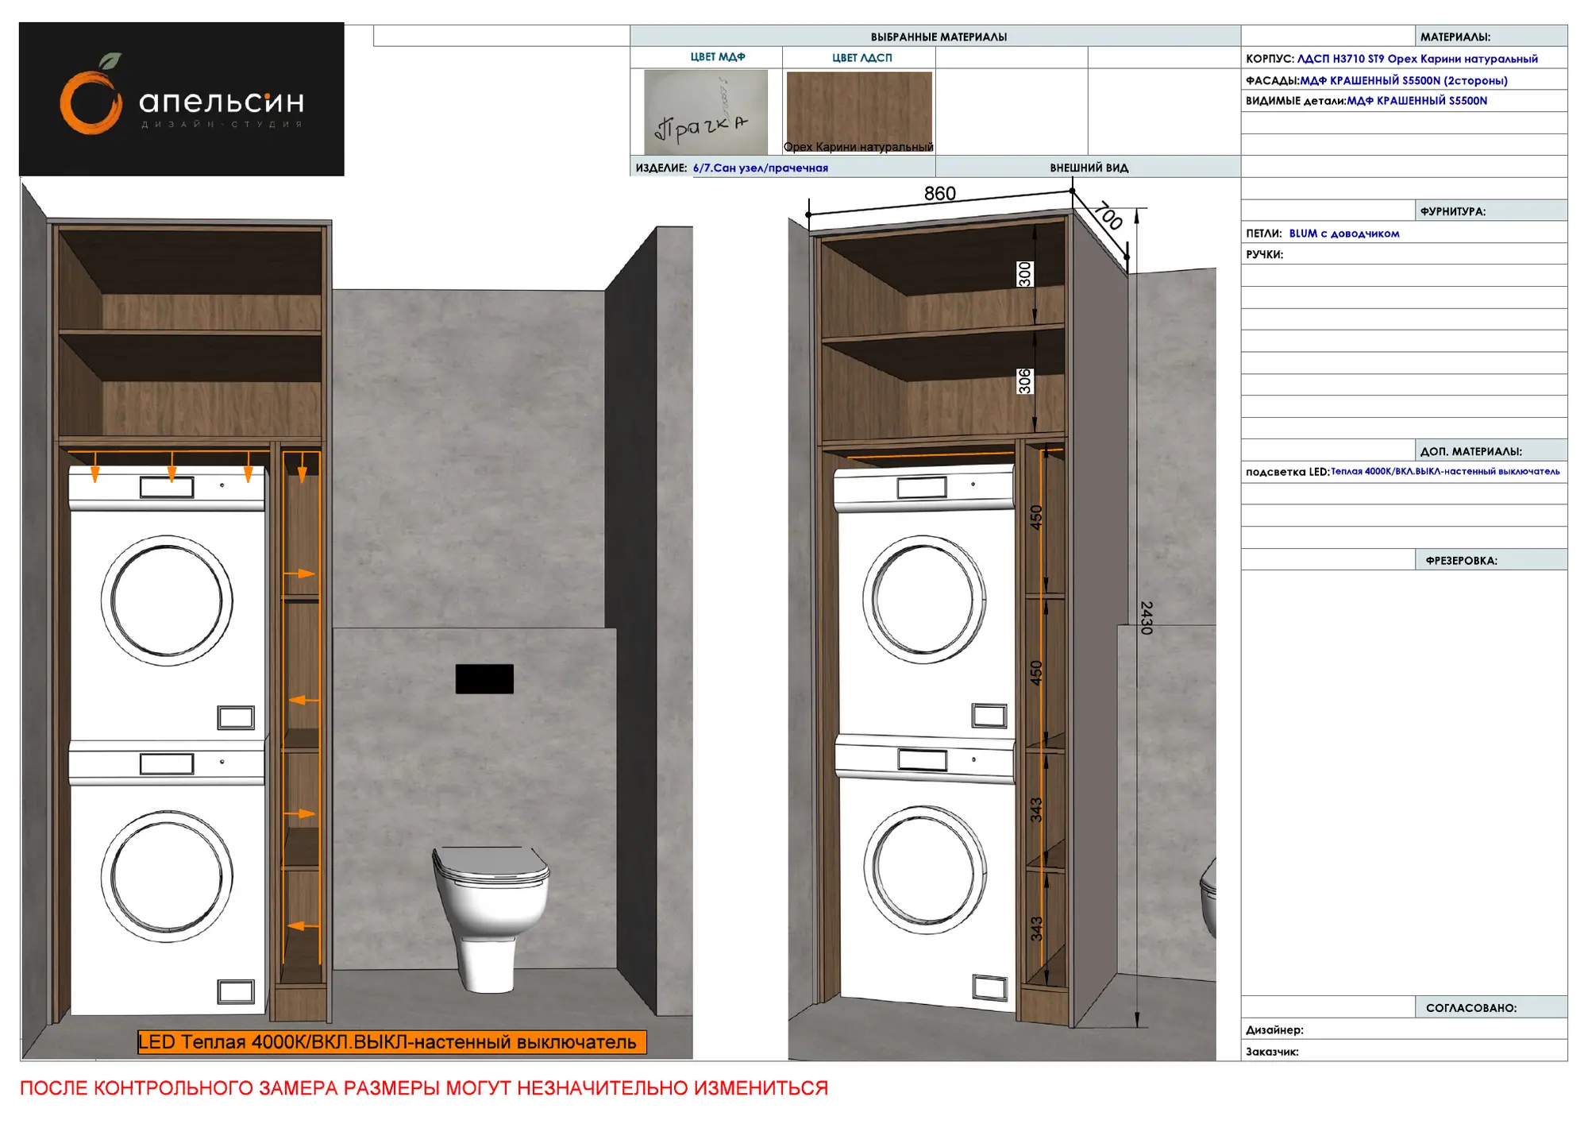Screen dimensions: 1588x1124
Task: Click the Апельсин design studio logo
Action: [181, 98]
